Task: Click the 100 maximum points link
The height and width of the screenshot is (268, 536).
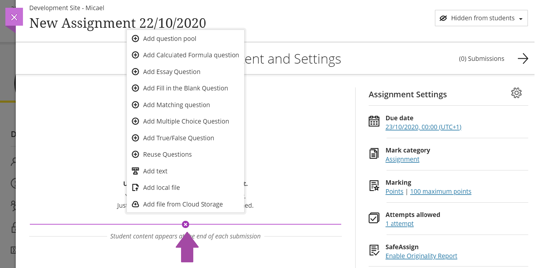Action: (440, 192)
